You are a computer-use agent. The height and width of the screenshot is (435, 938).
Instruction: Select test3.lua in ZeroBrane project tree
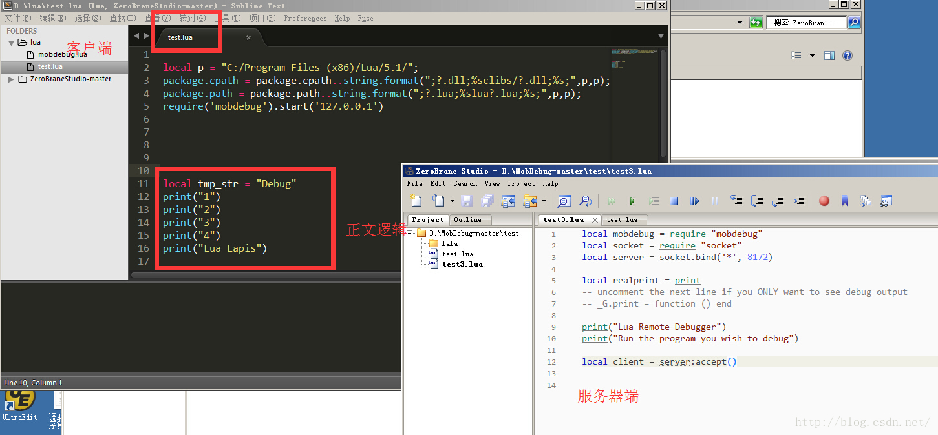point(456,264)
